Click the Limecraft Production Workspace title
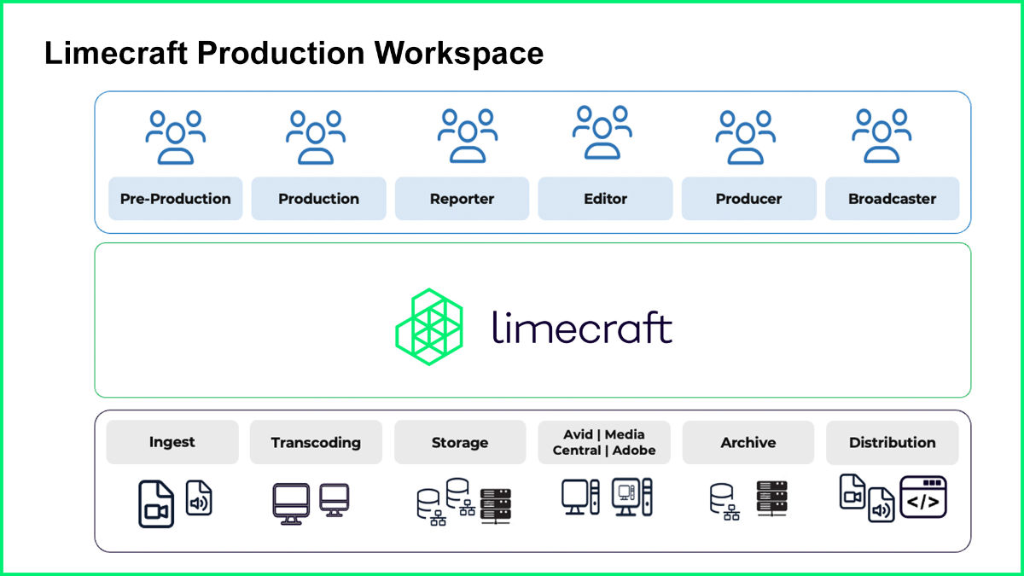 point(294,54)
